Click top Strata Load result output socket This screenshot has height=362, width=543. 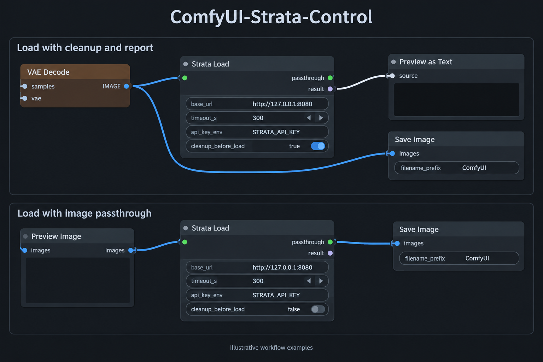(x=330, y=89)
